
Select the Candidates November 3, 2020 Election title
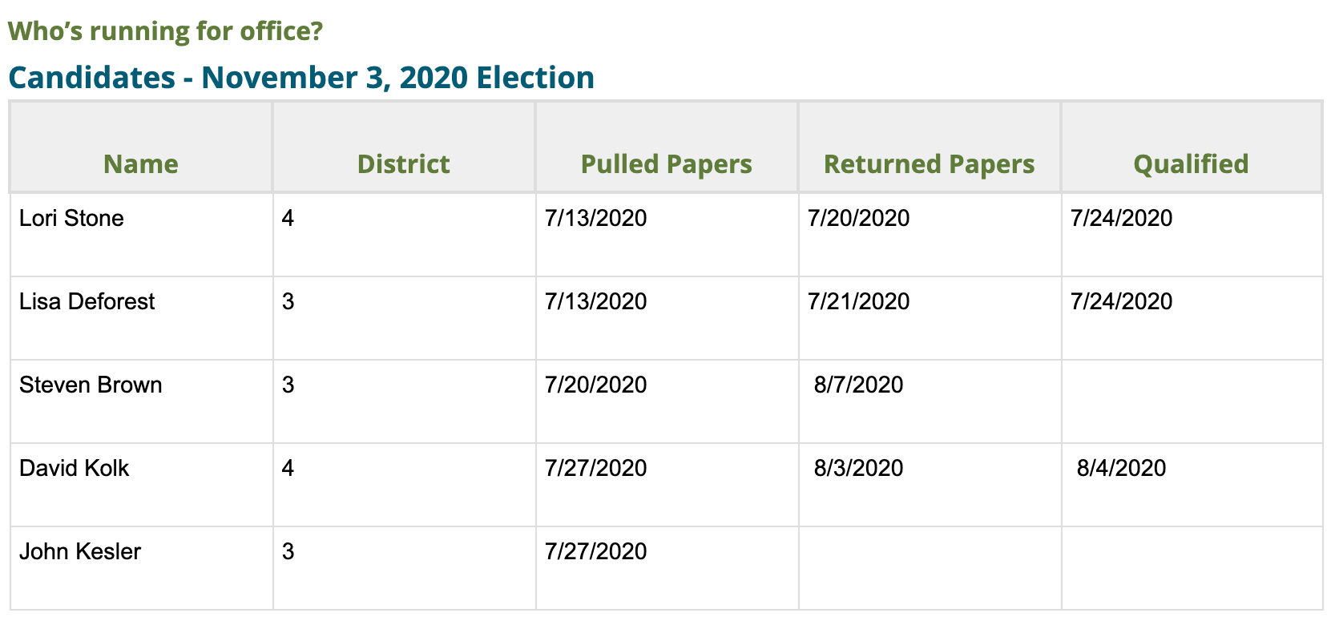pyautogui.click(x=301, y=78)
